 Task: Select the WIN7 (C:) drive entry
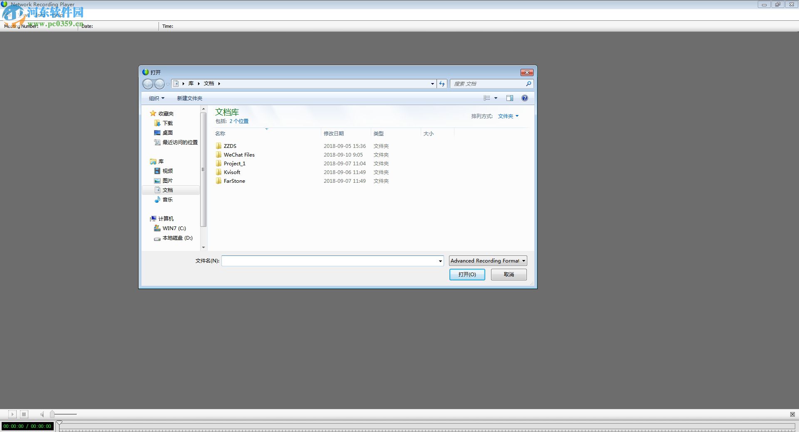[x=174, y=228]
